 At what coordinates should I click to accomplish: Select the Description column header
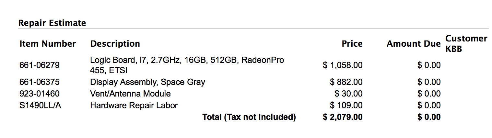tap(115, 44)
